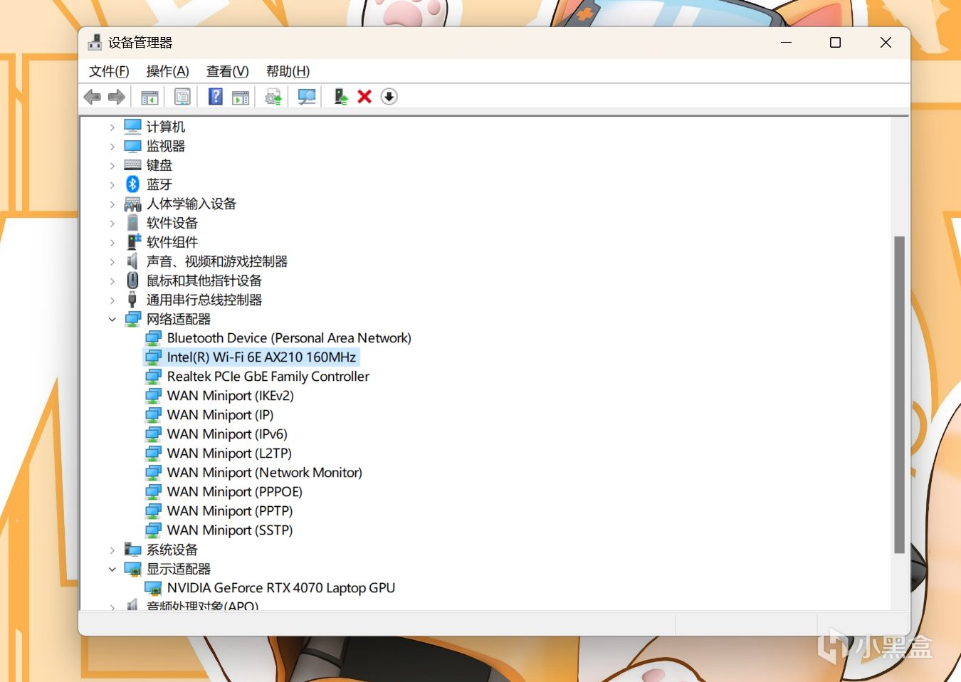The image size is (961, 682).
Task: Expand the 计算机 node
Action: click(x=112, y=127)
